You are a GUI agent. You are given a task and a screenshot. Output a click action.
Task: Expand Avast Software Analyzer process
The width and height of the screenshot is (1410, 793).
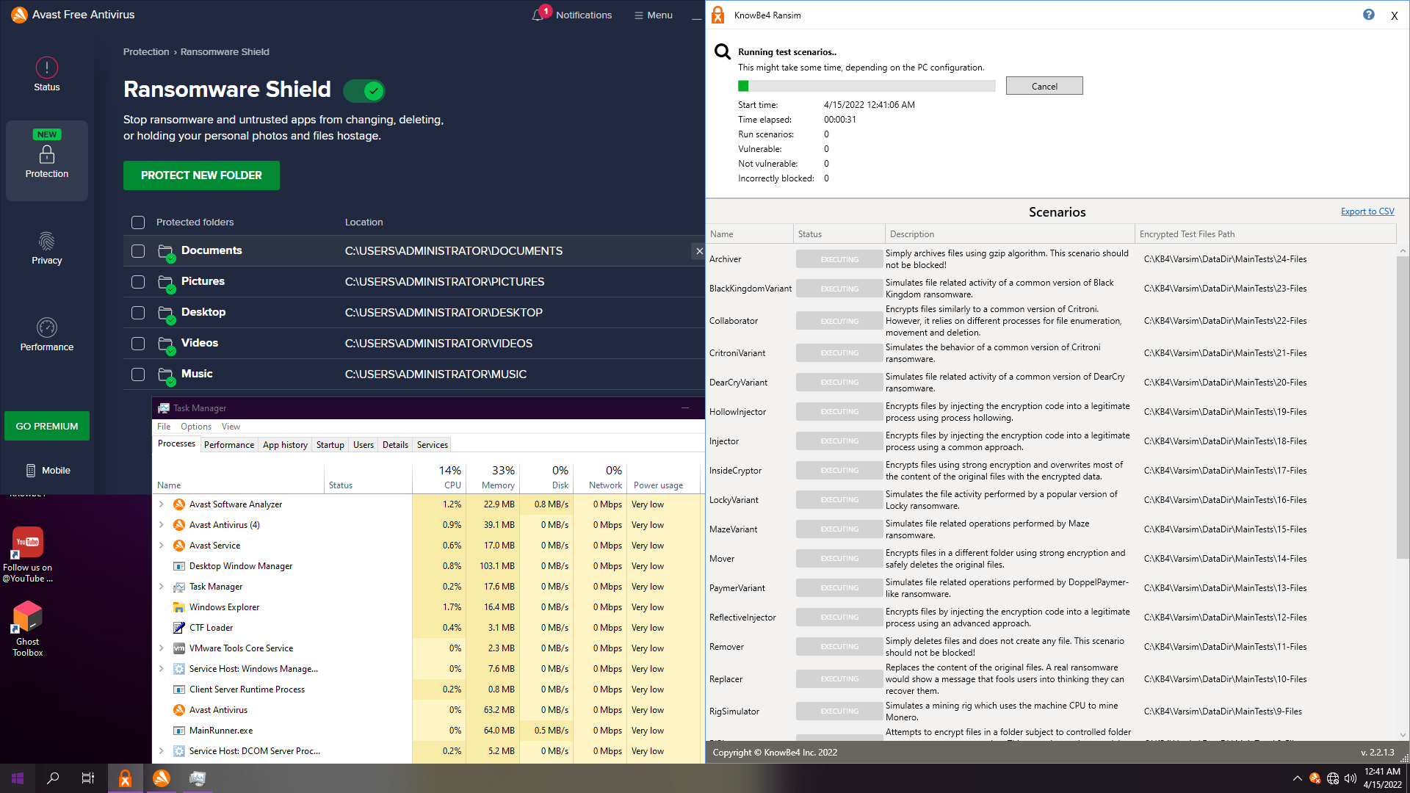(x=162, y=504)
